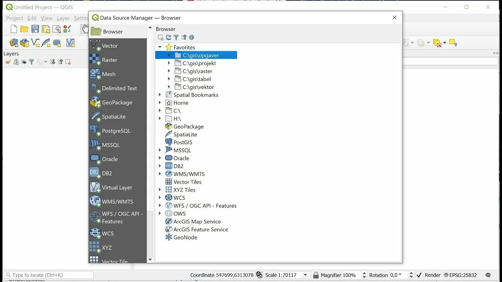Save project with floppy disk icon
Viewport: 502px width, 282px height.
pyautogui.click(x=35, y=29)
